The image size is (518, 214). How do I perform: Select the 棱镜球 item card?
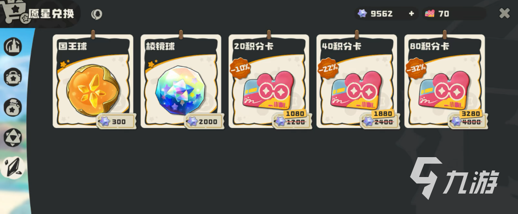181,81
